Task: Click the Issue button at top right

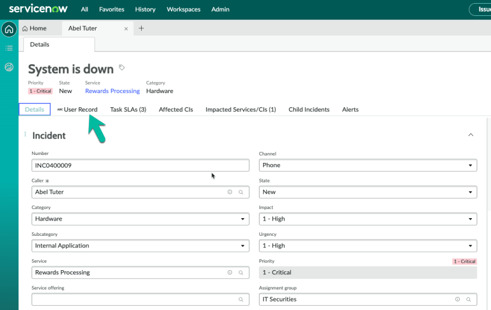Action: (x=481, y=9)
